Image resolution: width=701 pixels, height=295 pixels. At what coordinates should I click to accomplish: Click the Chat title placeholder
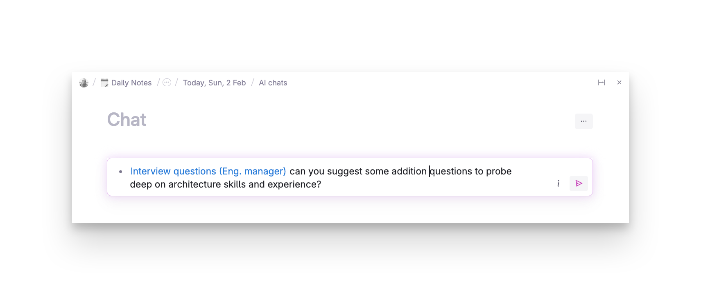[x=127, y=120]
